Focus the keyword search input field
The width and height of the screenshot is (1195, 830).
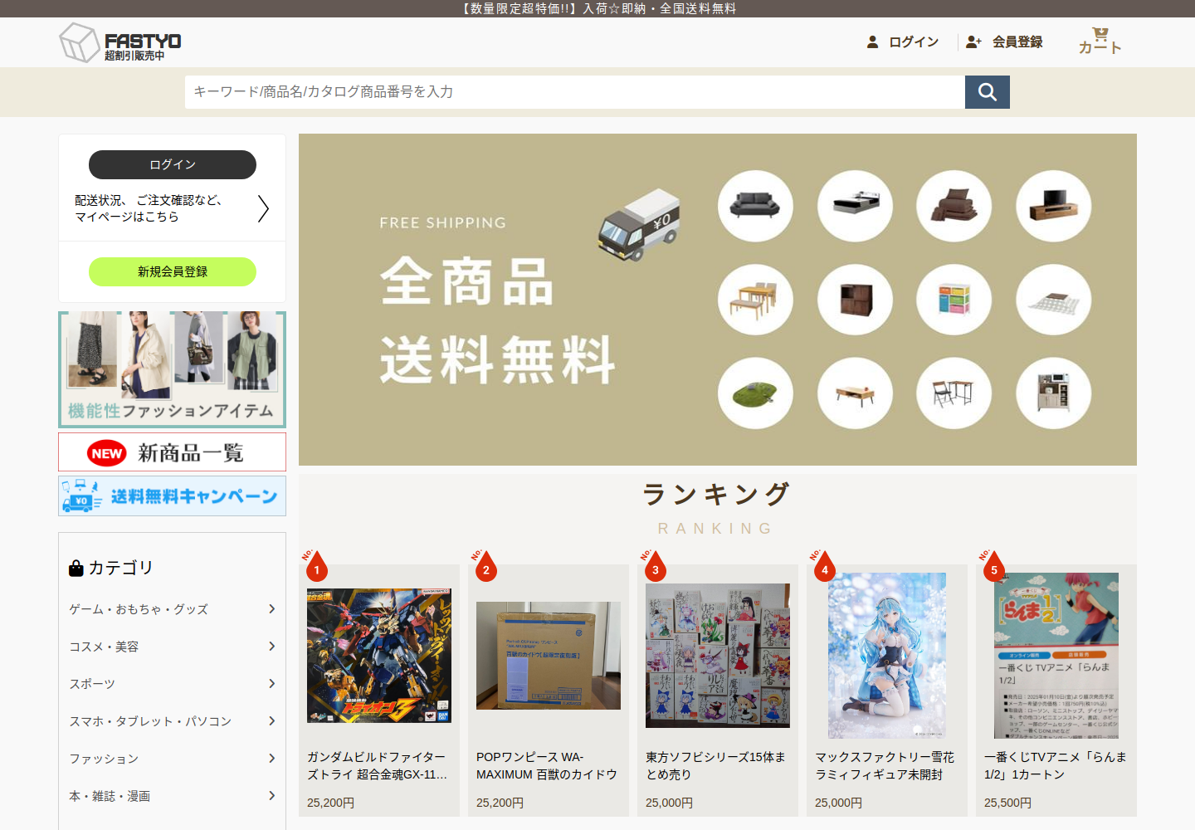click(575, 92)
